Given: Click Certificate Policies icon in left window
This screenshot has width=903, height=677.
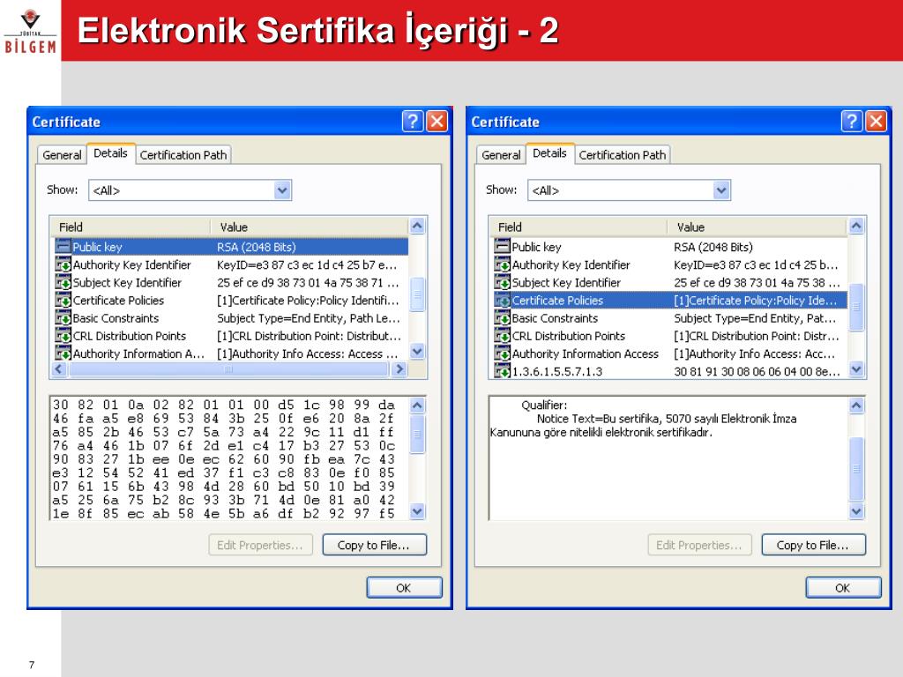Looking at the screenshot, I should click(63, 300).
